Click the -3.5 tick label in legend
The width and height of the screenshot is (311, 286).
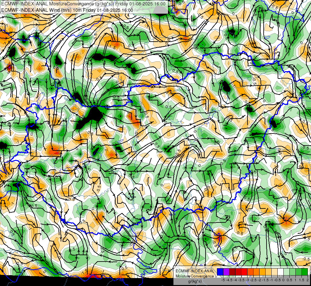pos(241,280)
